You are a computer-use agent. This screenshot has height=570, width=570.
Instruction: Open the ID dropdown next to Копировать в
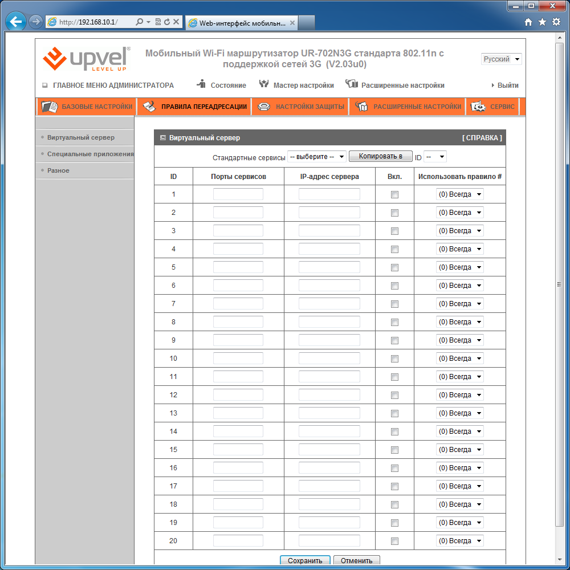435,157
